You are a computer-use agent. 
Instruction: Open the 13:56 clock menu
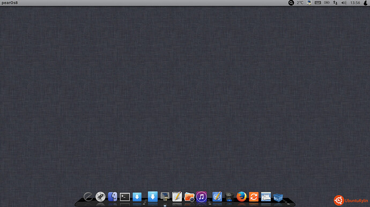[x=355, y=3]
